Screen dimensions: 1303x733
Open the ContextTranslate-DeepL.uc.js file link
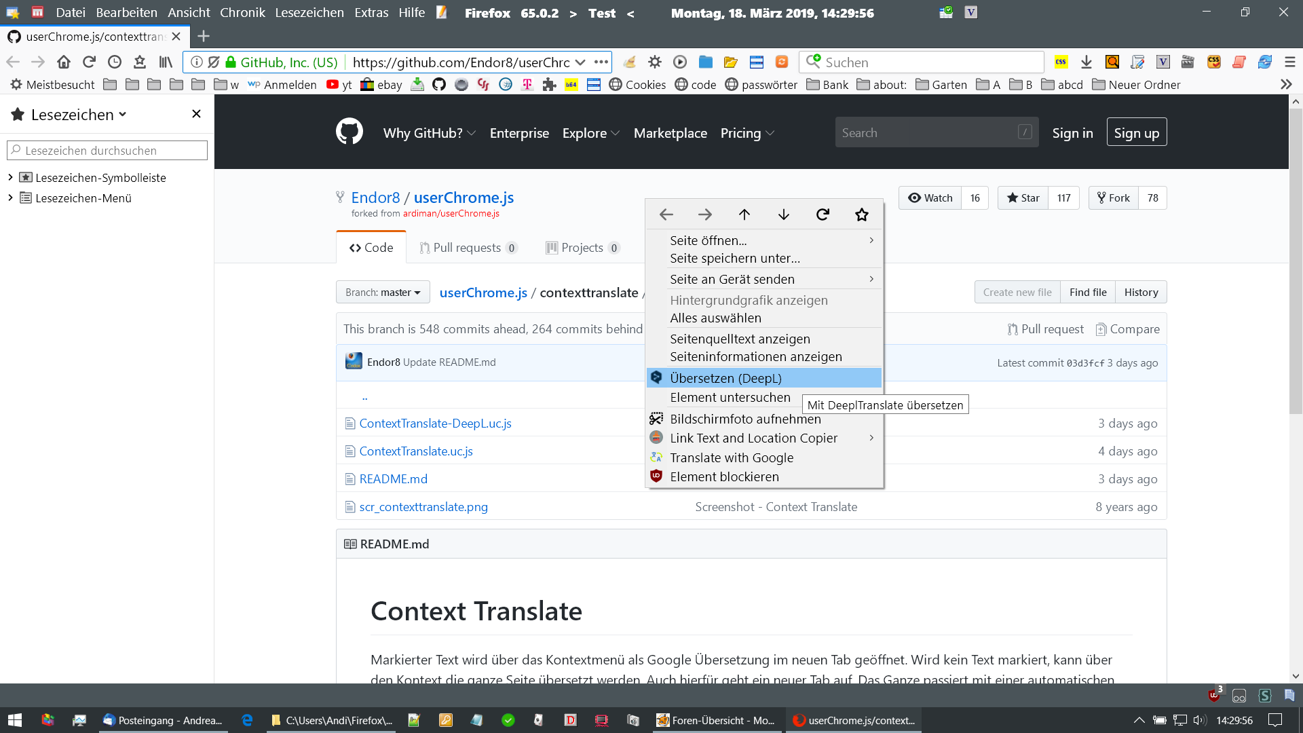[x=435, y=423]
